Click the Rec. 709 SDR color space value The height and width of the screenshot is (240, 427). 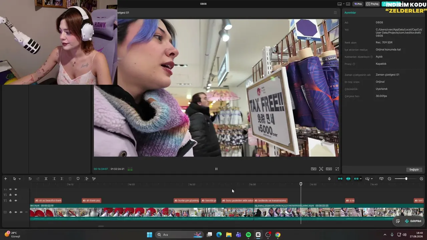384,43
